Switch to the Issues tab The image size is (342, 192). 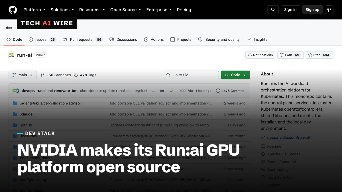tap(42, 40)
